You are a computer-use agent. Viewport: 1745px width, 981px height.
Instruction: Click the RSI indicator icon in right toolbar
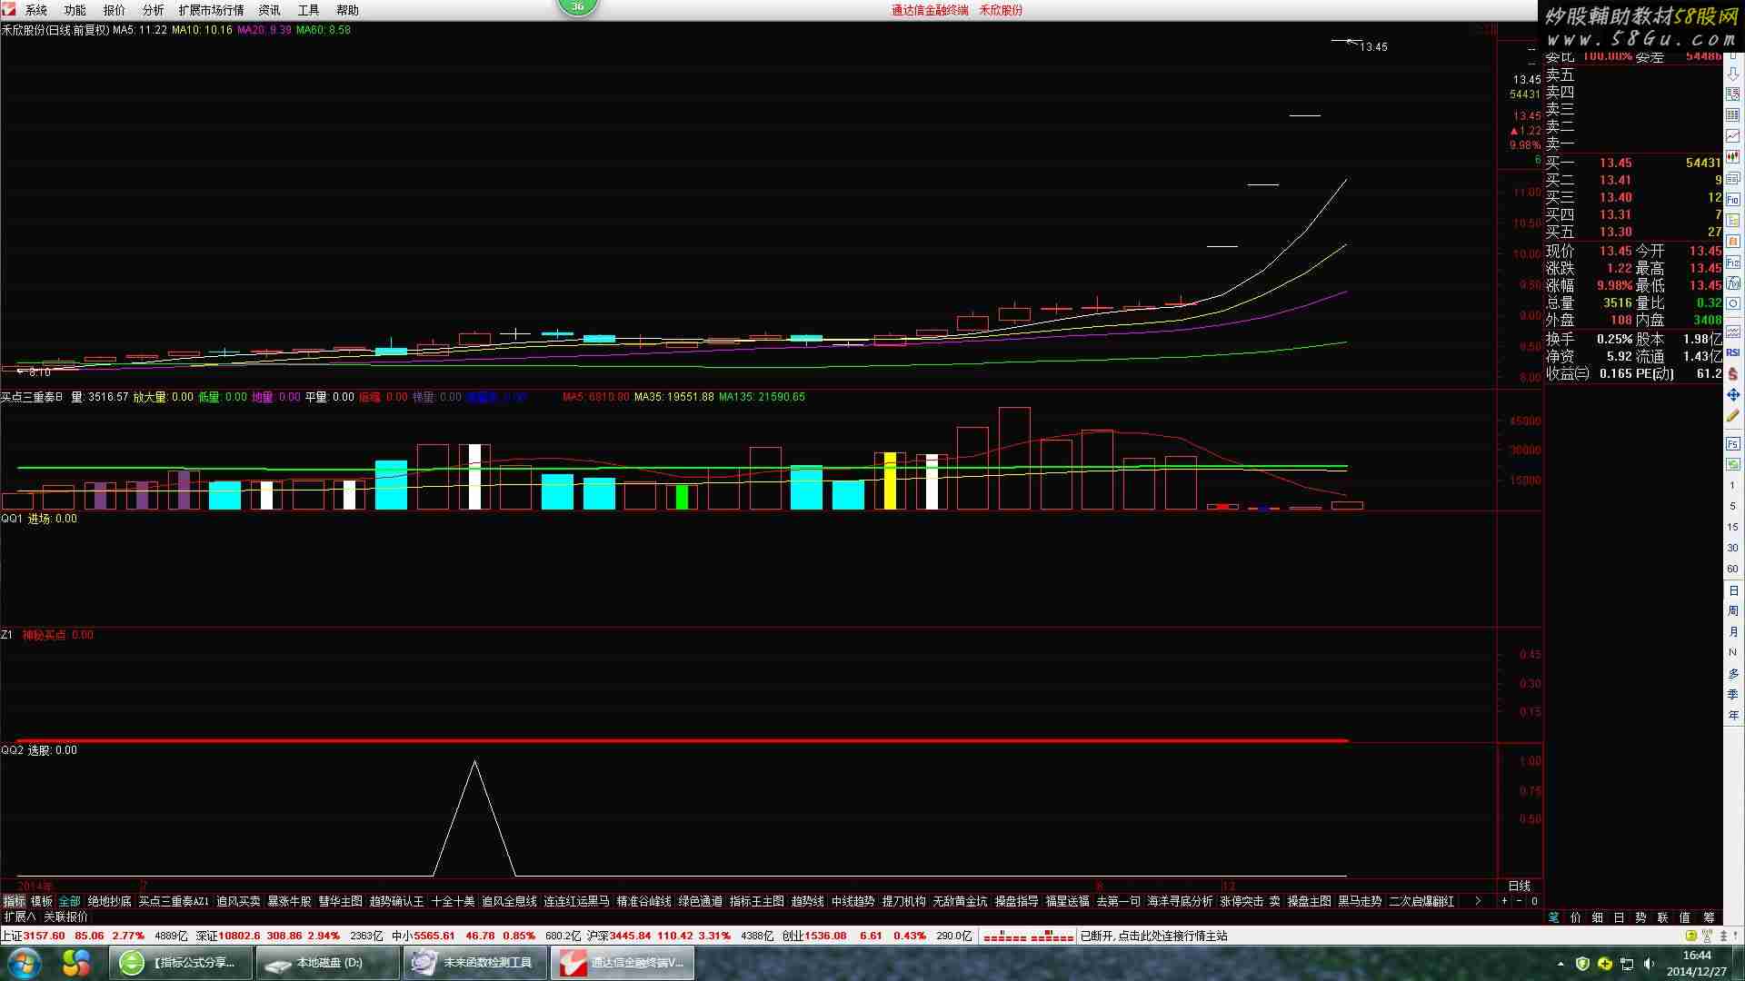[x=1733, y=352]
